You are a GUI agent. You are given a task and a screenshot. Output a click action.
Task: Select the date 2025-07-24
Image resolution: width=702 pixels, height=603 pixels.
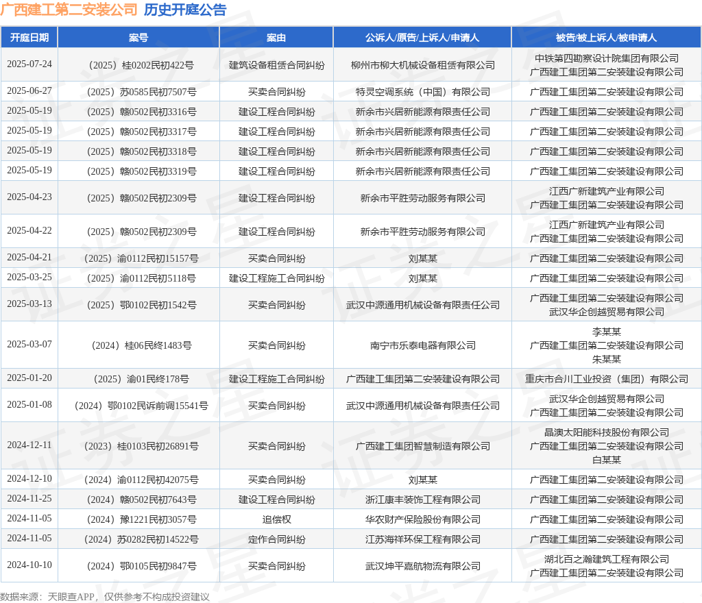29,64
